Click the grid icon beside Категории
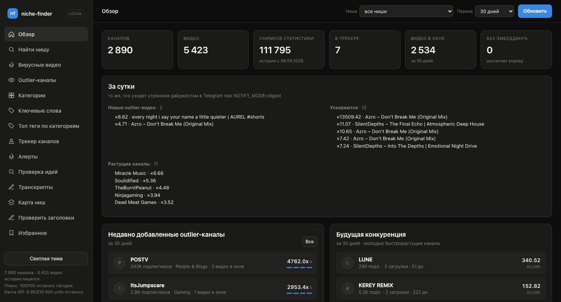 [x=11, y=95]
